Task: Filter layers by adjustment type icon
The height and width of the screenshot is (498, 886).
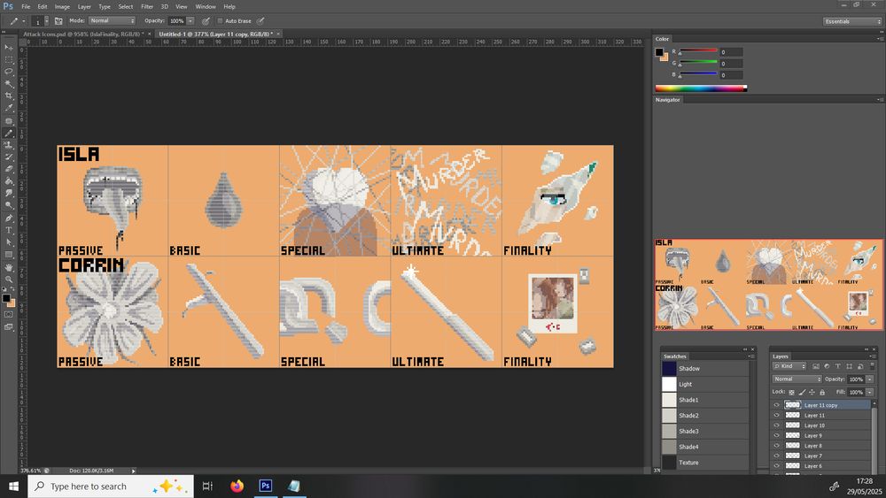Action: [827, 366]
